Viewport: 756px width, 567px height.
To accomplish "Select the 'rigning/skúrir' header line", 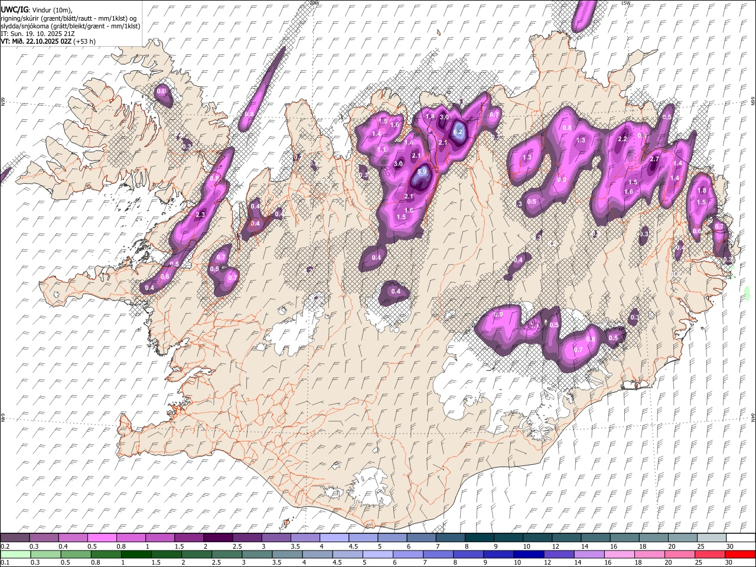I will (x=69, y=18).
